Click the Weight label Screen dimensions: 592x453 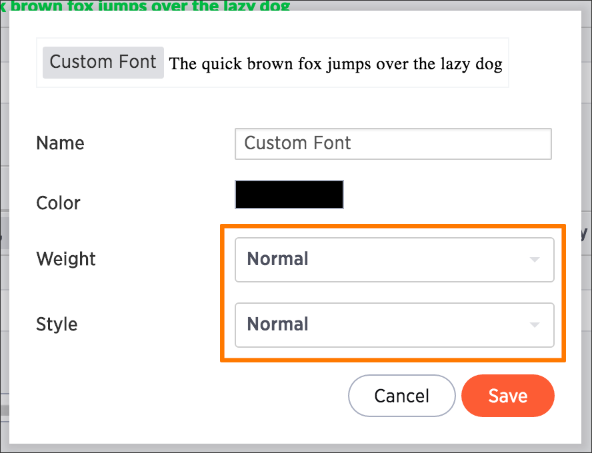pos(66,259)
